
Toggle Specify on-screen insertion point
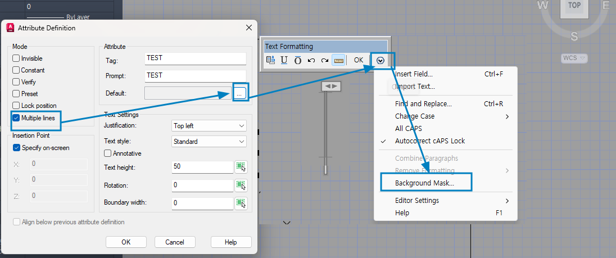[x=16, y=148]
